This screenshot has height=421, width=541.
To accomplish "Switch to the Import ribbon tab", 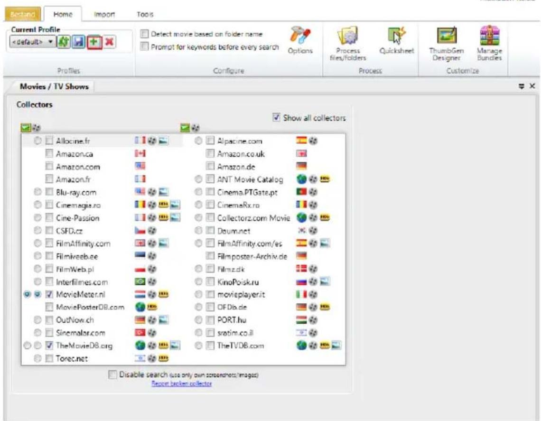I will point(104,14).
